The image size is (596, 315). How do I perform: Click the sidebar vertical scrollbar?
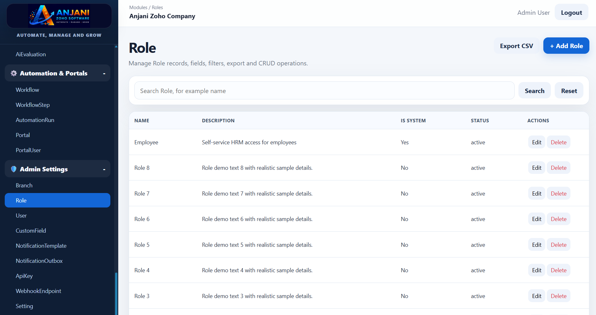pos(116,294)
